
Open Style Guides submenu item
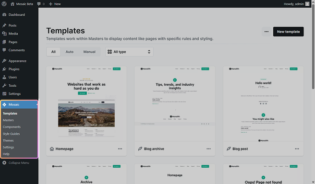(x=11, y=134)
